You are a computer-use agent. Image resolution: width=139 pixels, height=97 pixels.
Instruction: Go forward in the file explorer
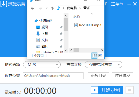click(41, 8)
